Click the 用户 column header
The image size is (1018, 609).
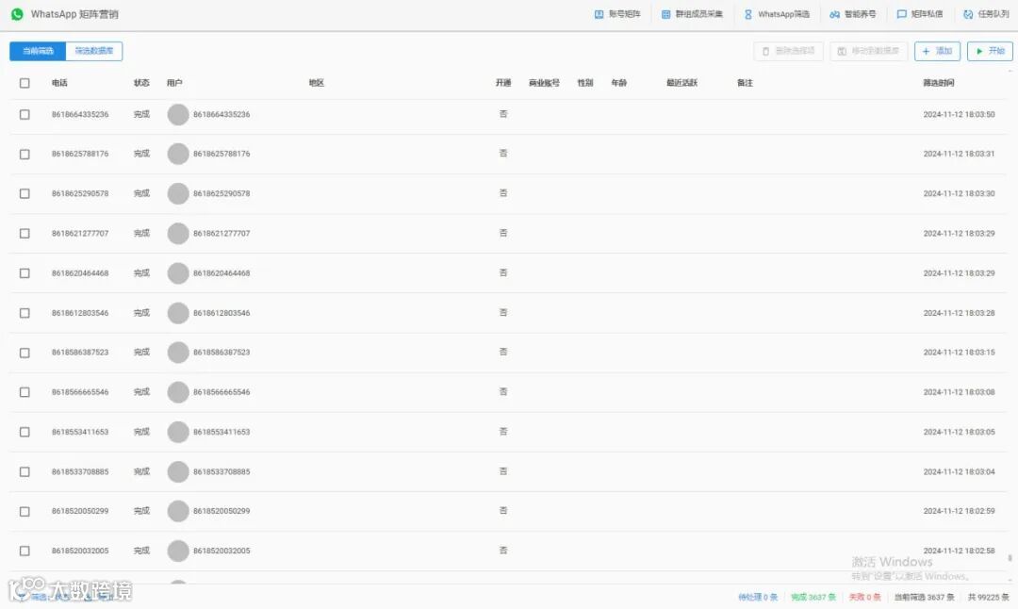click(174, 83)
